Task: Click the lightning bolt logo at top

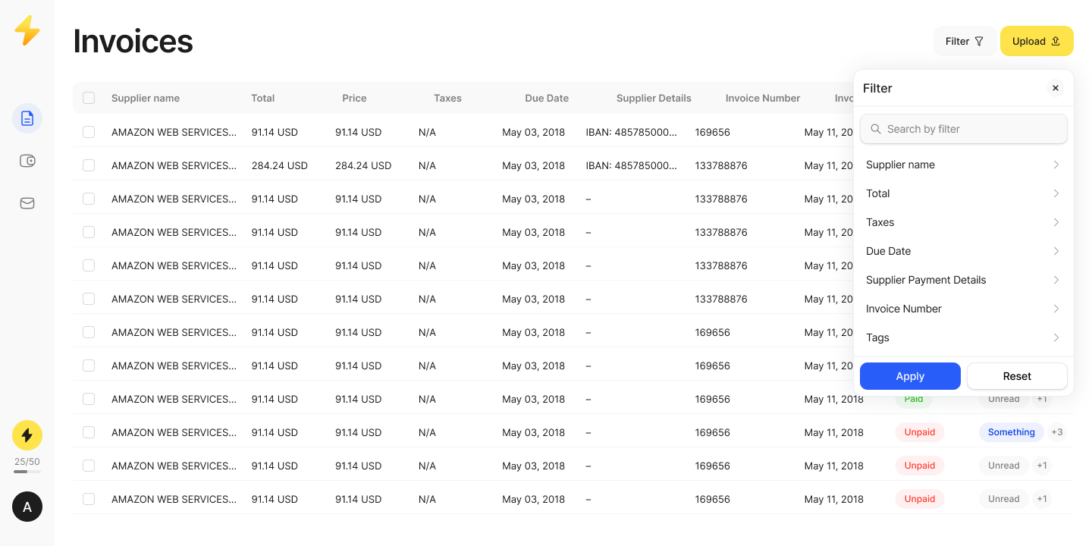Action: (27, 30)
